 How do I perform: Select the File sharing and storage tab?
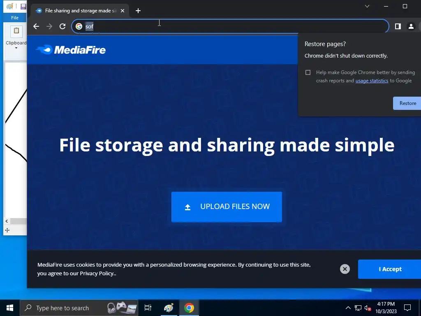[80, 11]
